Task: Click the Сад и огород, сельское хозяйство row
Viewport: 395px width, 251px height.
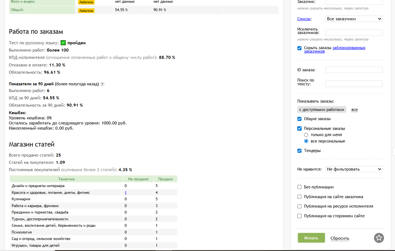Action: (93, 238)
